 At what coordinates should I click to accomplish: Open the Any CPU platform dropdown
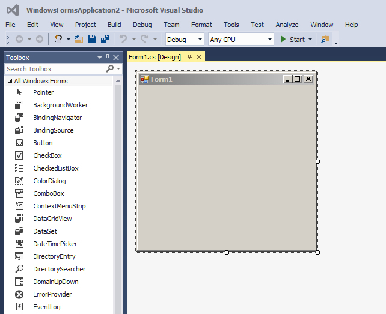tap(240, 40)
